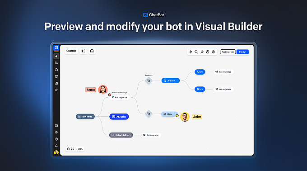Click the blue Publish button

tap(242, 52)
